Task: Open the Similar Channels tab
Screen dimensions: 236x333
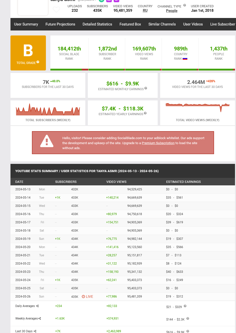Action: [162, 24]
